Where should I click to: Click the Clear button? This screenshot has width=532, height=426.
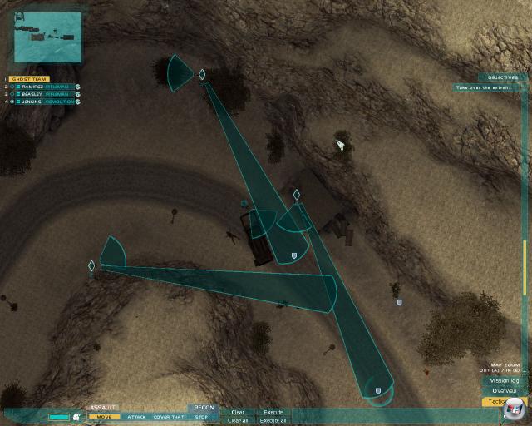[238, 412]
